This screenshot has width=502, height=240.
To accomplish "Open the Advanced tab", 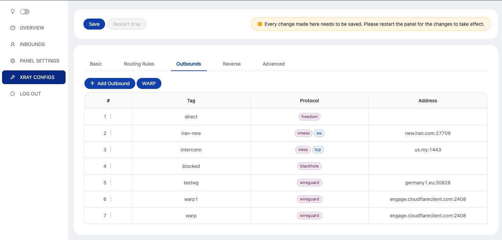I will 273,64.
